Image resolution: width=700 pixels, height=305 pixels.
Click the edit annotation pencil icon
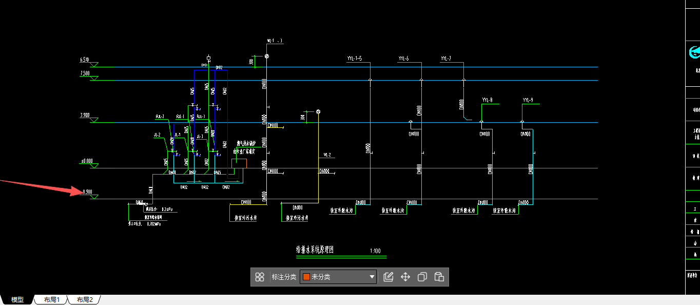point(388,277)
